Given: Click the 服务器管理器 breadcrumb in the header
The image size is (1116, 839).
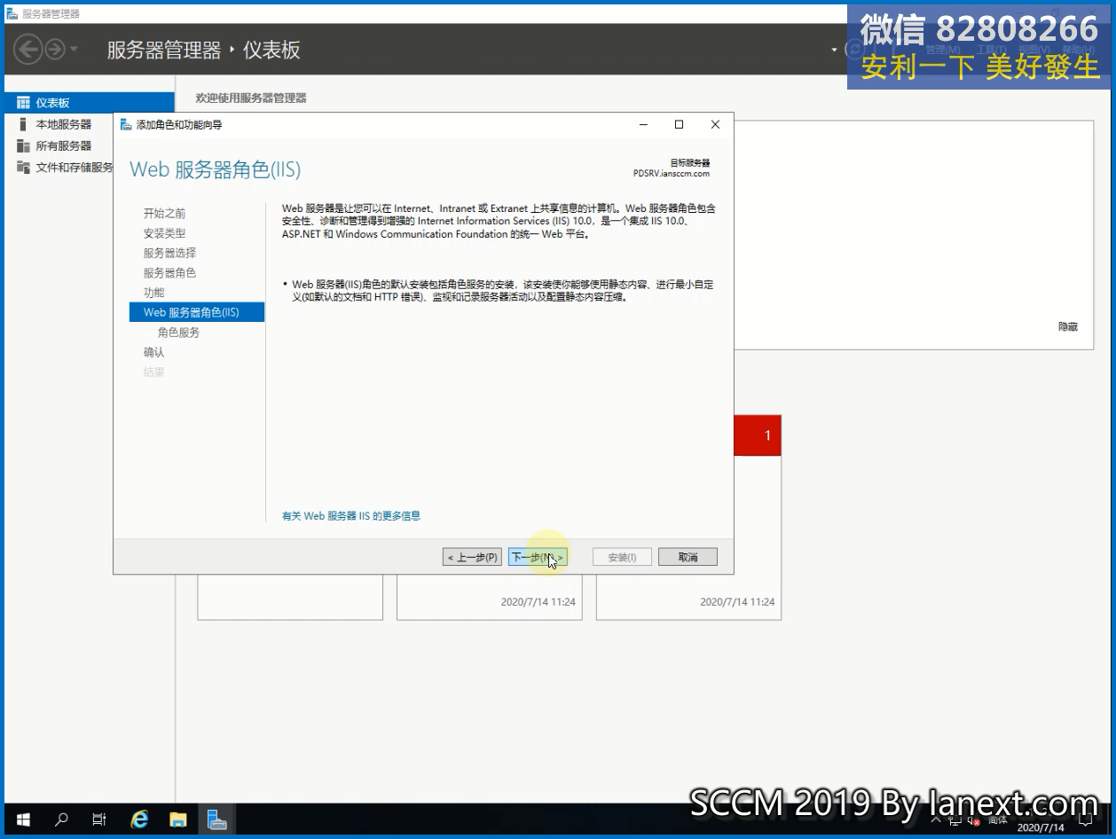Looking at the screenshot, I should click(x=164, y=50).
